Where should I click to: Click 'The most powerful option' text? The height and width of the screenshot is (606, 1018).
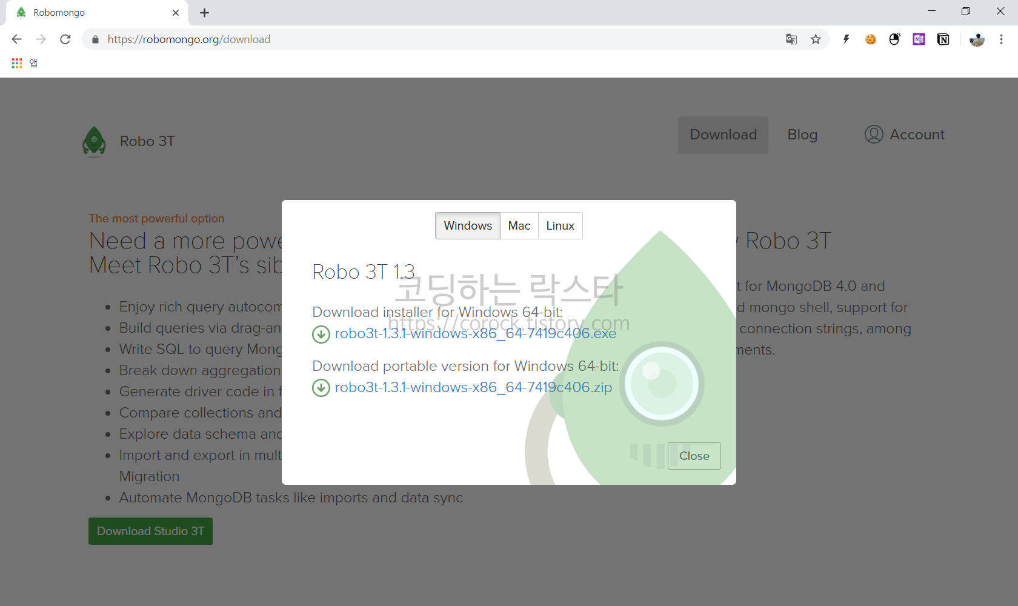pos(156,218)
